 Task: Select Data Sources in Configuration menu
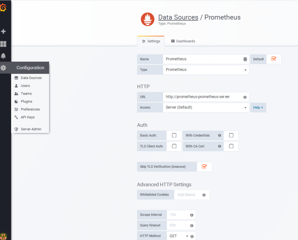30,78
